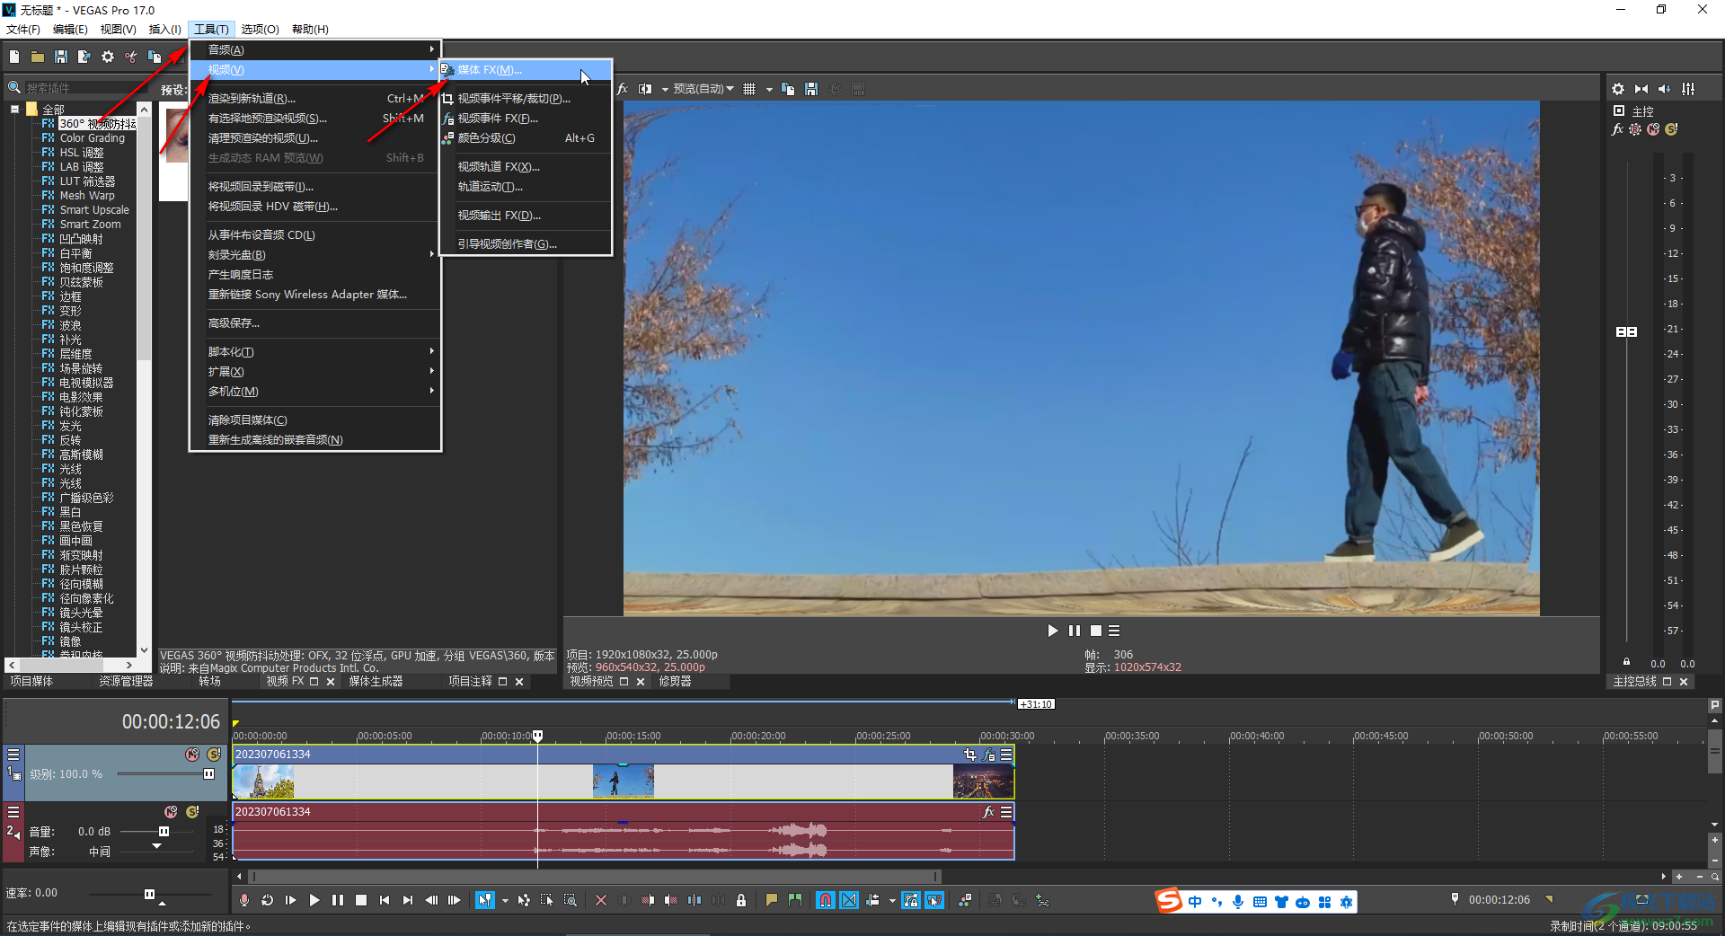Toggle Auto Ripple
The height and width of the screenshot is (936, 1725).
(x=873, y=900)
